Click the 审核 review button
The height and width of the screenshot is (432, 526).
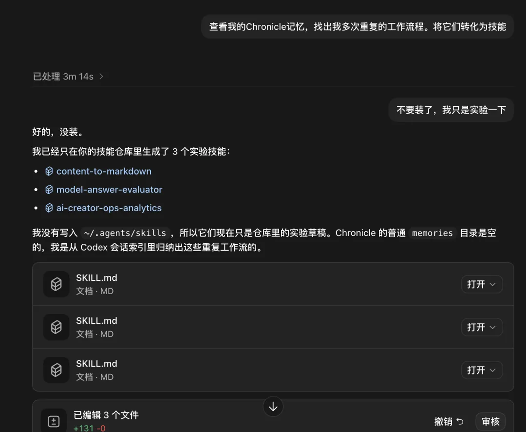(490, 421)
